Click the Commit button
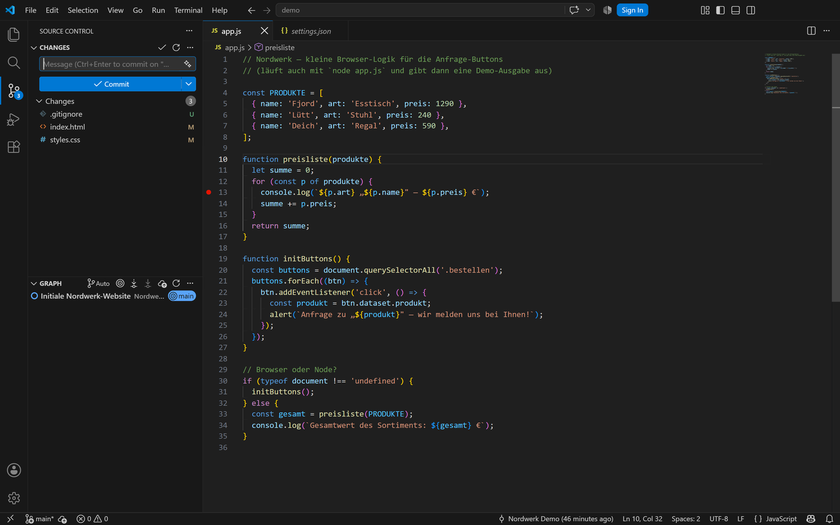840x525 pixels. tap(111, 84)
